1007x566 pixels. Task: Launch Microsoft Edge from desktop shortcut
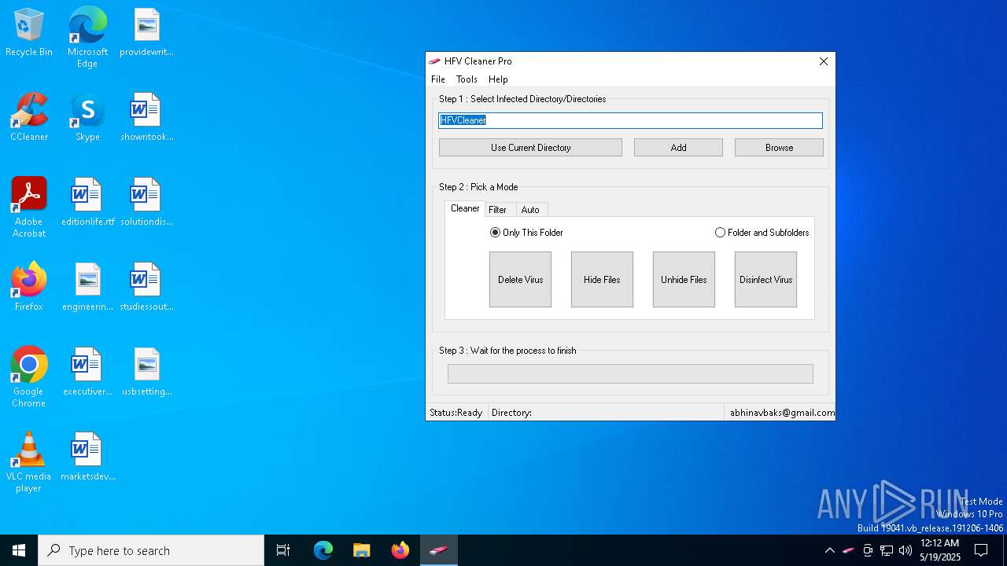pos(87,37)
